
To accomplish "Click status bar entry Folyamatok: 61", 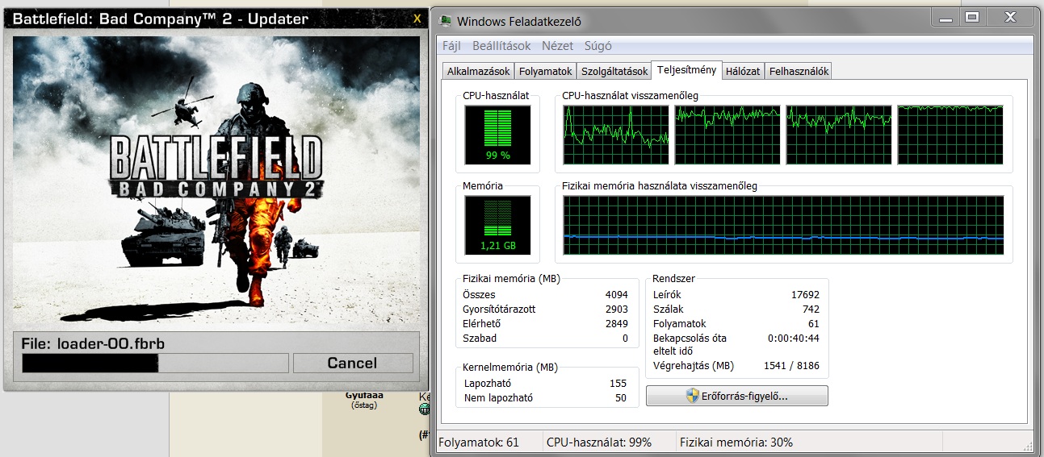I will point(478,442).
